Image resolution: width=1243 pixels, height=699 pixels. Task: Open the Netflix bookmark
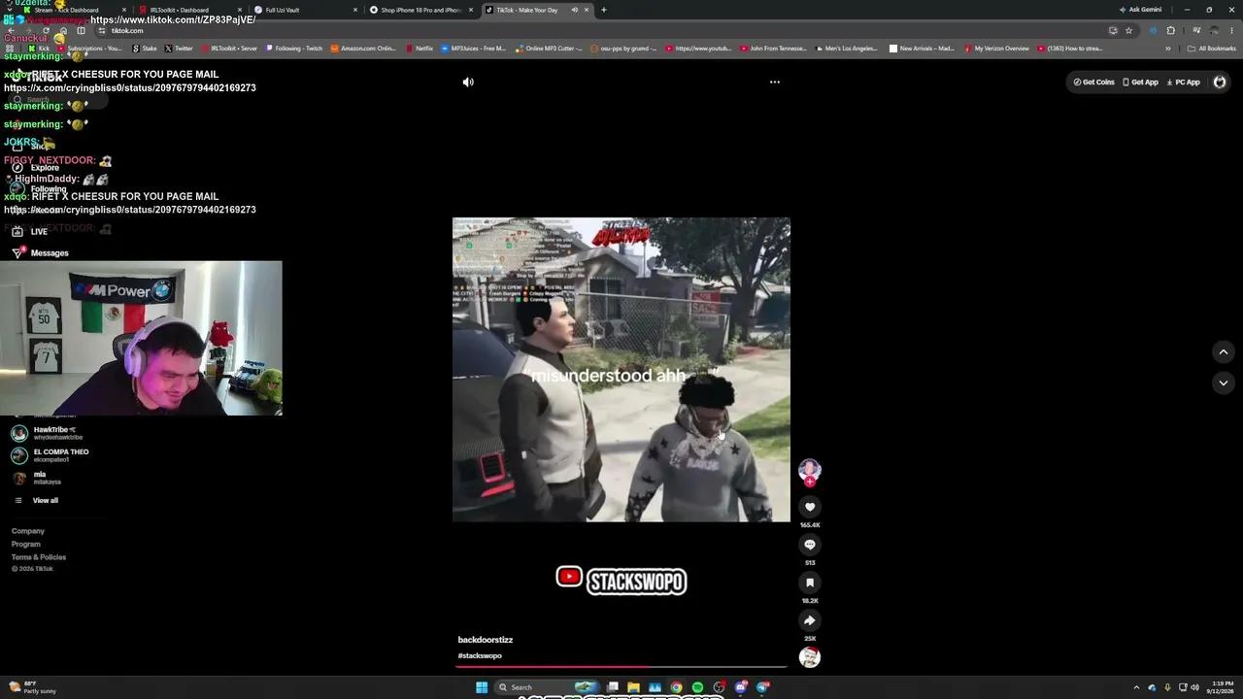420,49
